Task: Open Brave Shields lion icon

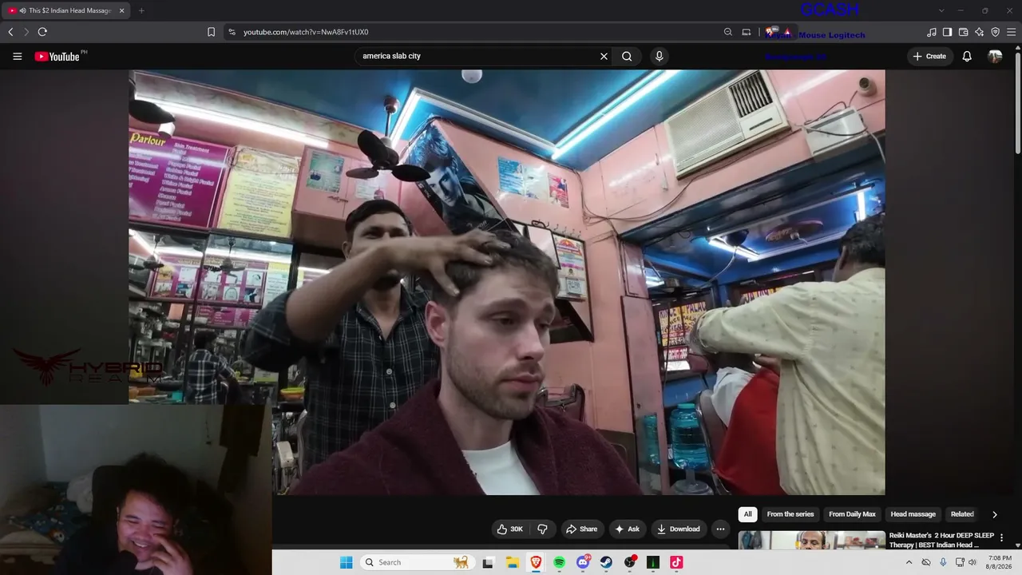Action: [770, 32]
